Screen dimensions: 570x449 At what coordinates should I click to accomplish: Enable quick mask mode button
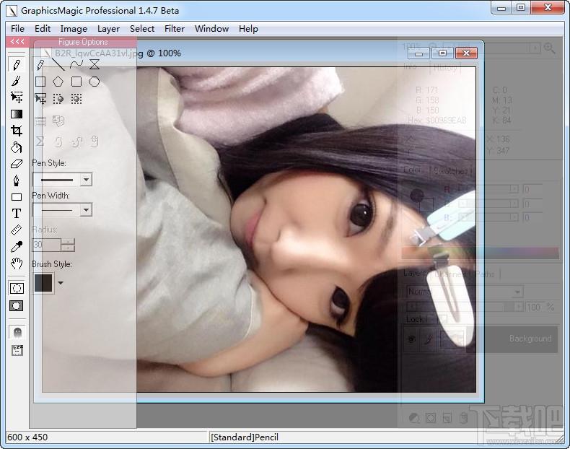click(17, 305)
